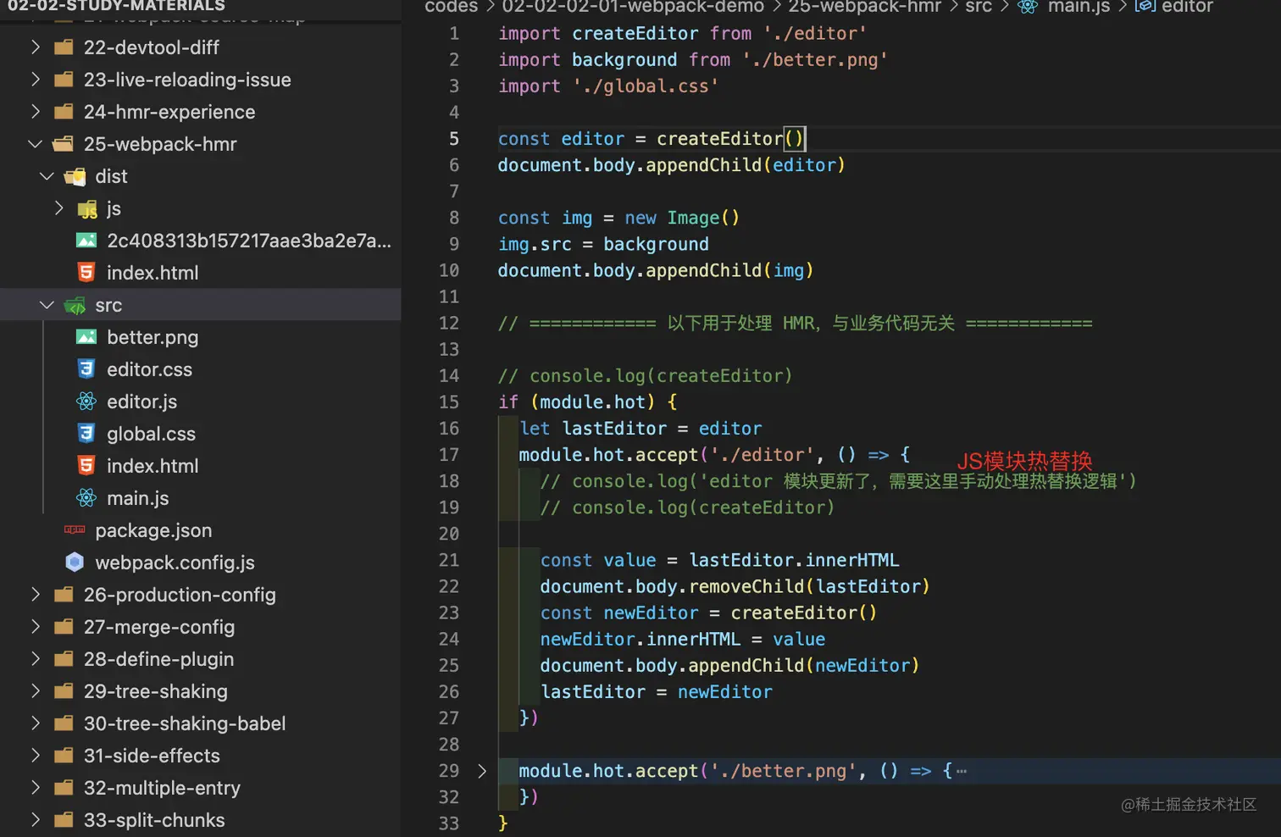Expand the 27-merge-config folder chevron
Viewport: 1281px width, 837px height.
pyautogui.click(x=36, y=627)
